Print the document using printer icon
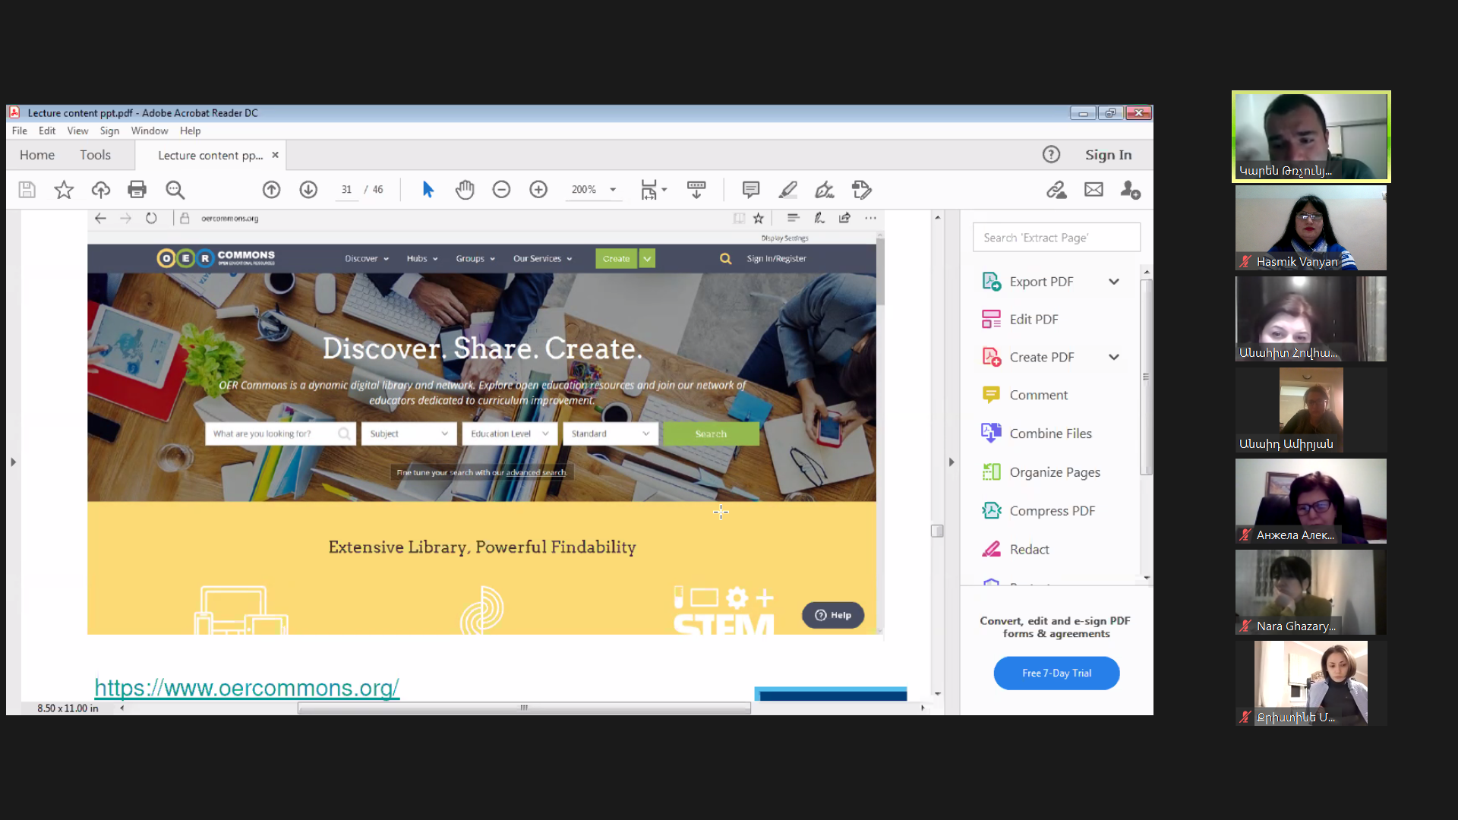 [x=137, y=190]
